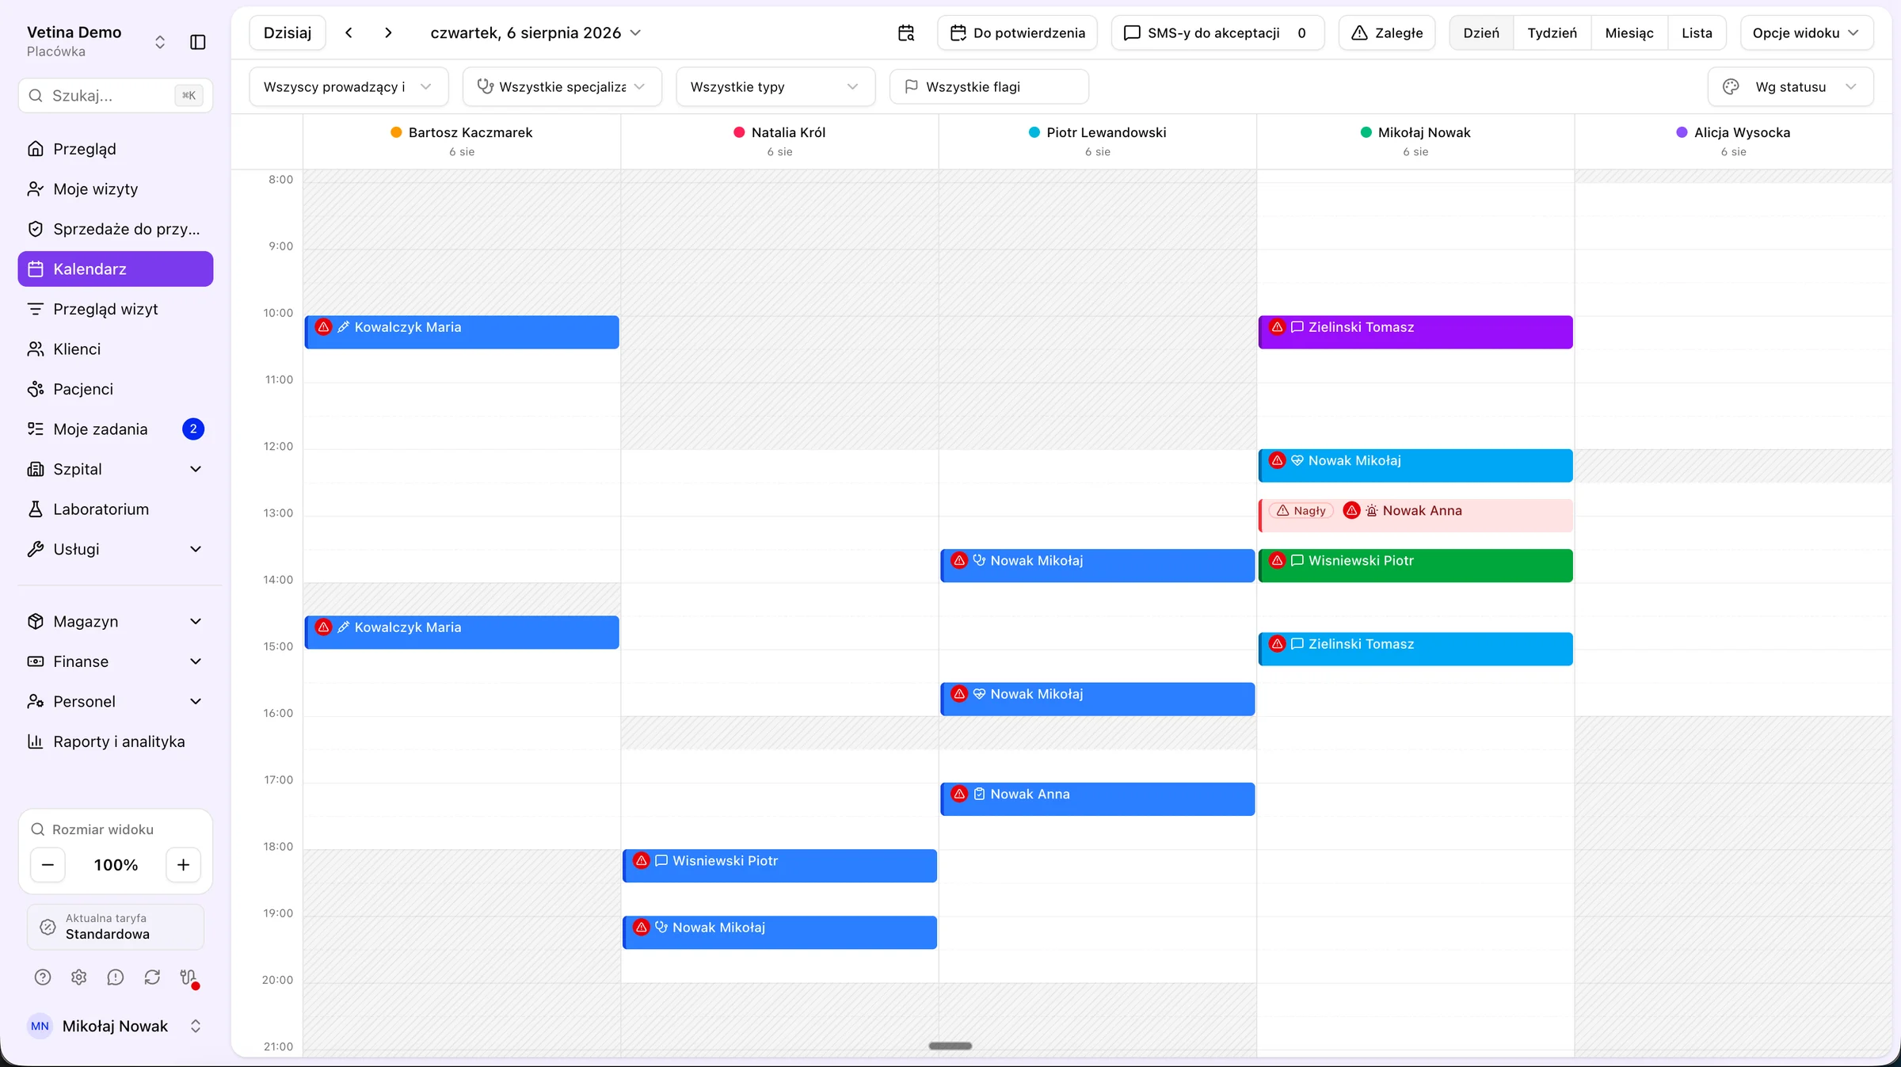Open the Wszystkie specjalizacje dropdown
The width and height of the screenshot is (1901, 1067).
coord(562,86)
